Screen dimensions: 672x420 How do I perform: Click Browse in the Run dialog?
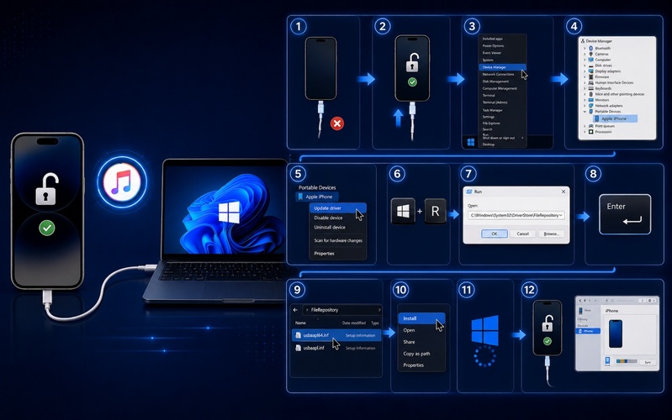click(552, 234)
